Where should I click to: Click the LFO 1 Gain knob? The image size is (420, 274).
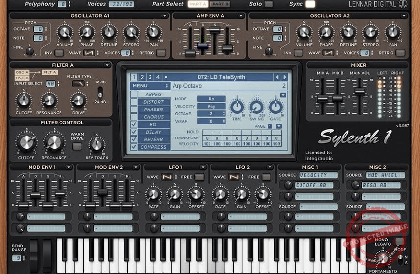pyautogui.click(x=175, y=194)
